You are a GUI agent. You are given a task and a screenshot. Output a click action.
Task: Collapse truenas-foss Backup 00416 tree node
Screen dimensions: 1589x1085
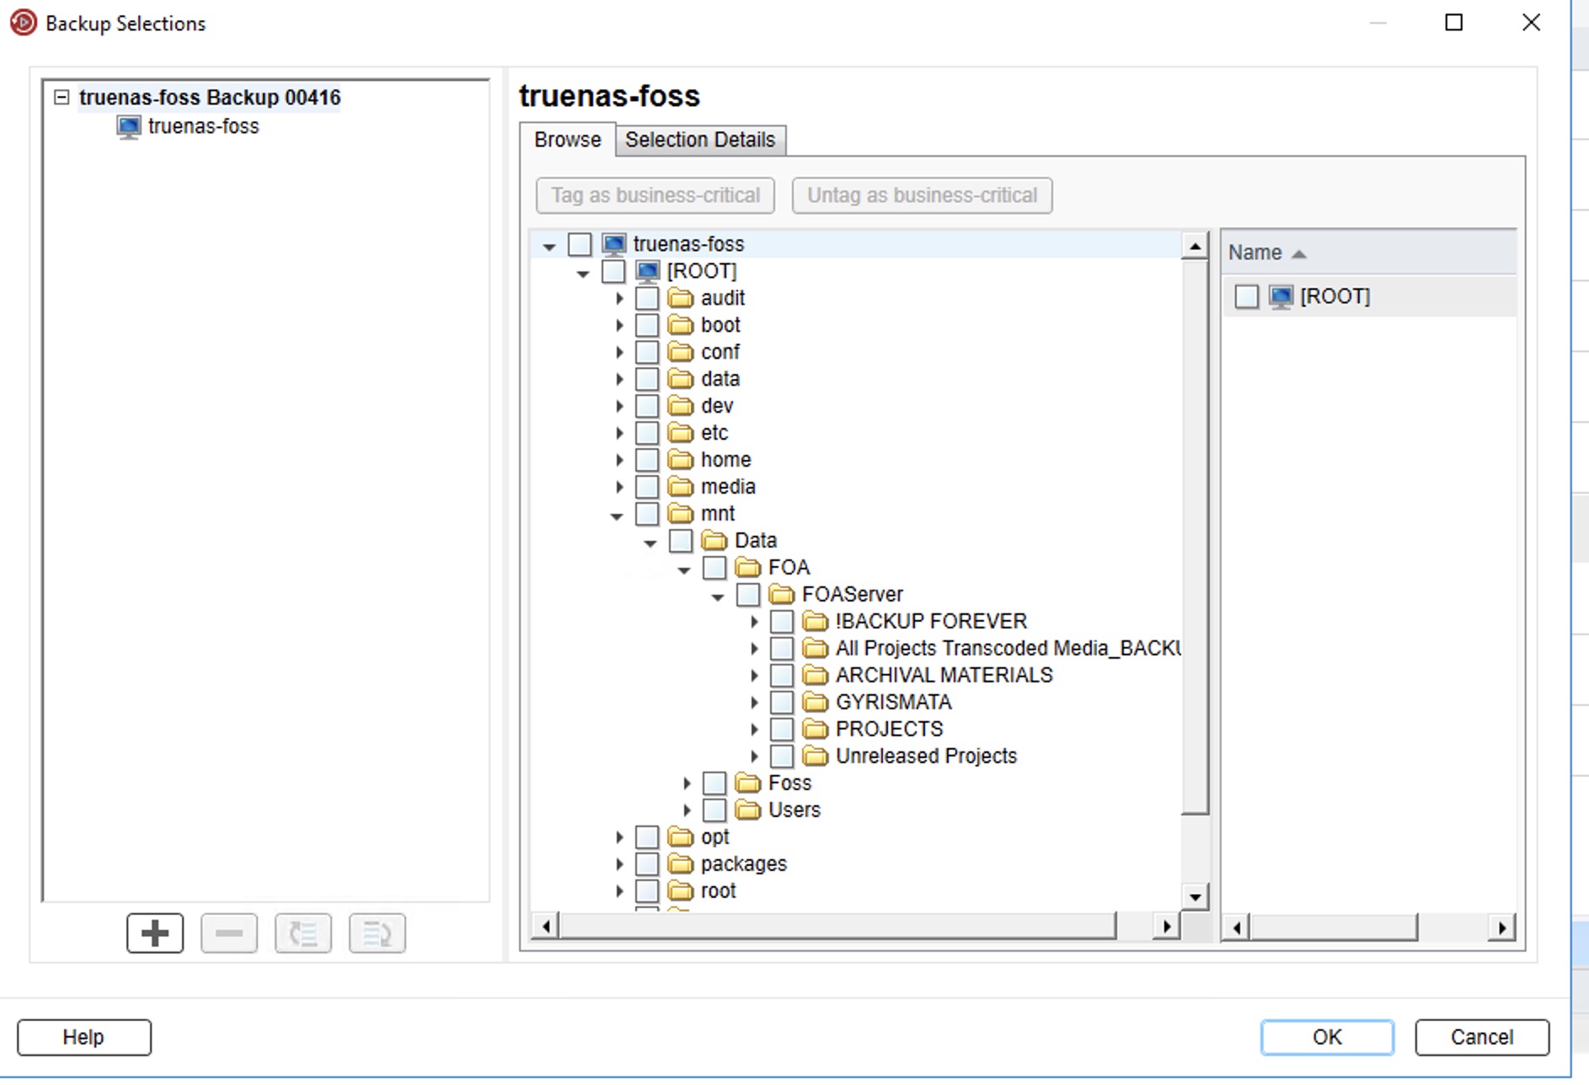(62, 97)
